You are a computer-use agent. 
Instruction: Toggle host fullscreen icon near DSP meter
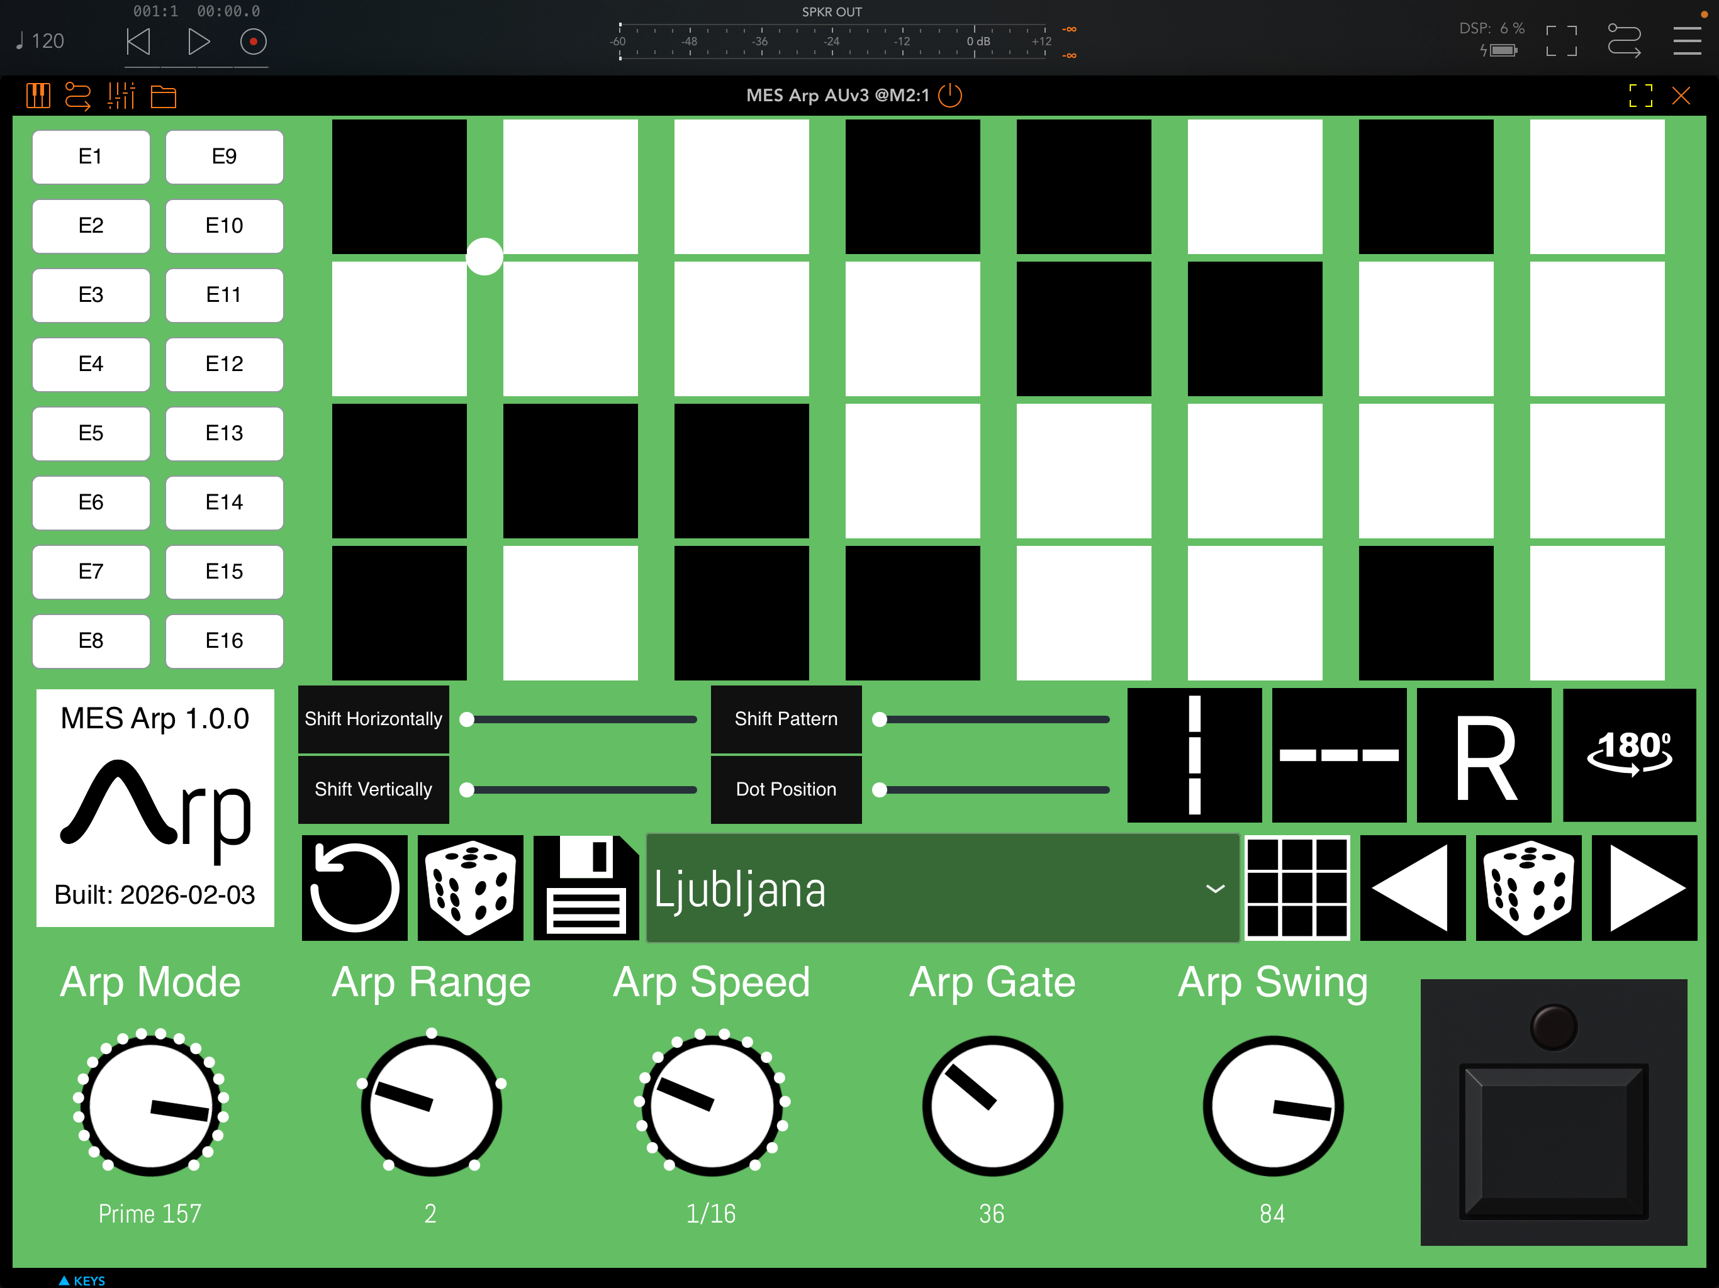click(1561, 41)
